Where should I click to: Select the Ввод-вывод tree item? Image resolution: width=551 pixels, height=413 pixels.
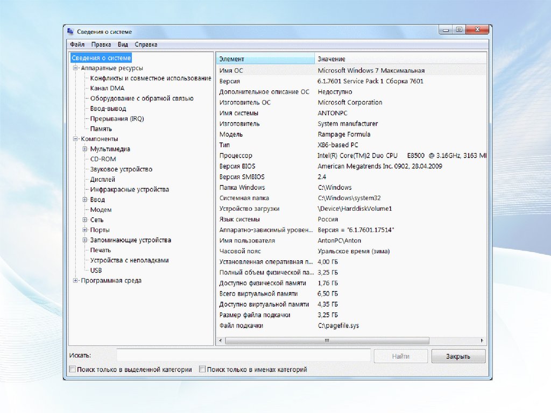point(108,109)
